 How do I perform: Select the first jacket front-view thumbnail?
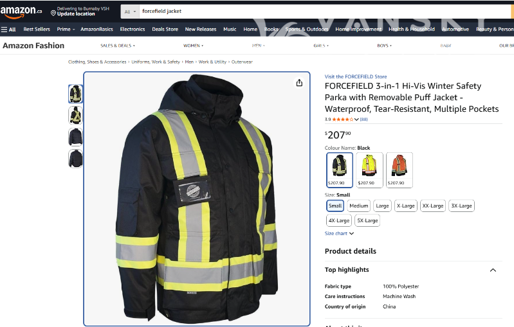[76, 94]
